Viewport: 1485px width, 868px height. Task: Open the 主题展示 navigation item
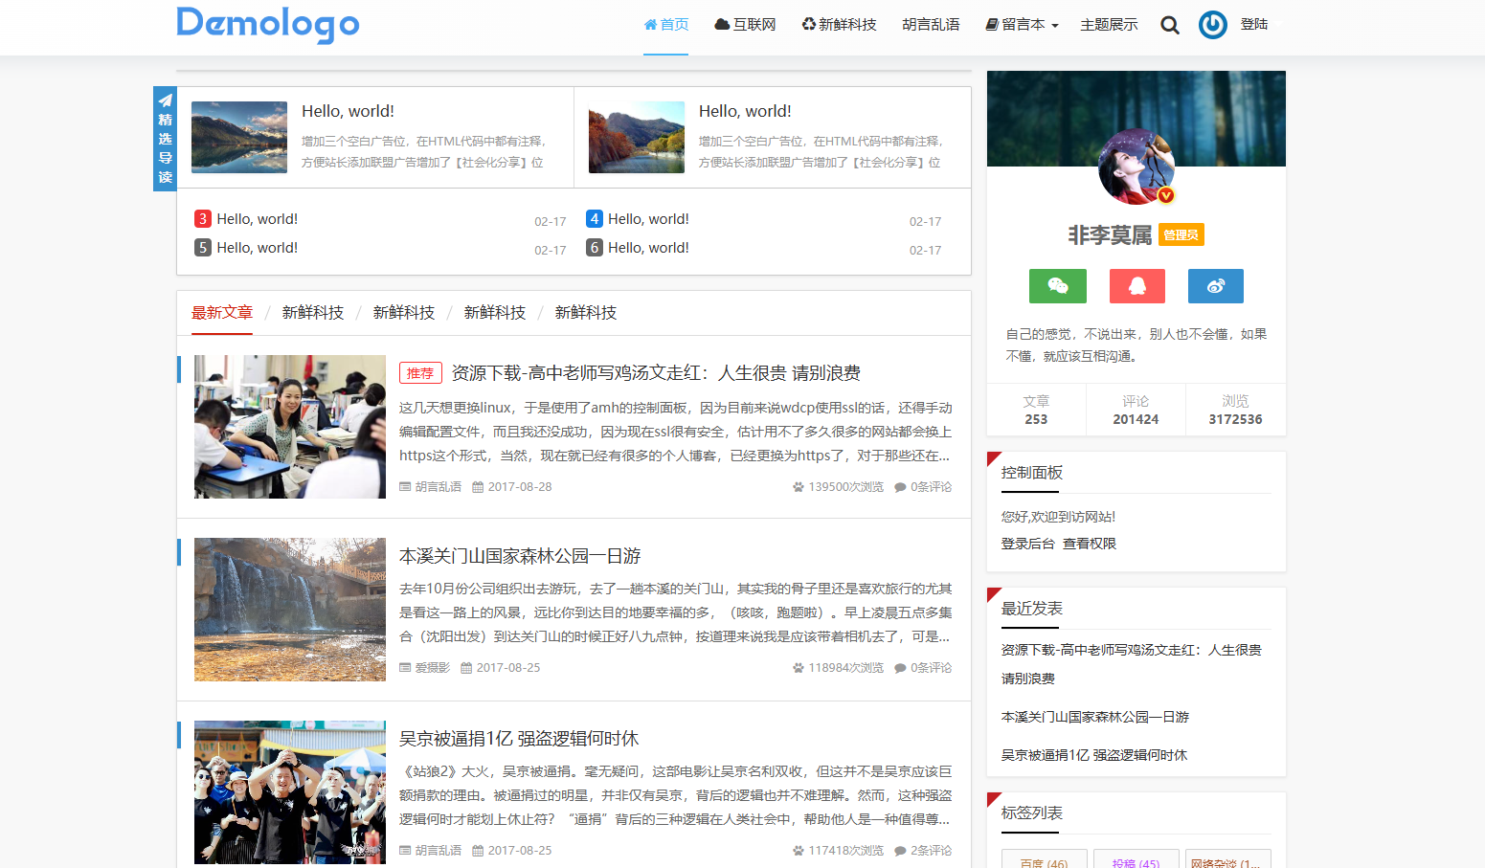(x=1109, y=25)
